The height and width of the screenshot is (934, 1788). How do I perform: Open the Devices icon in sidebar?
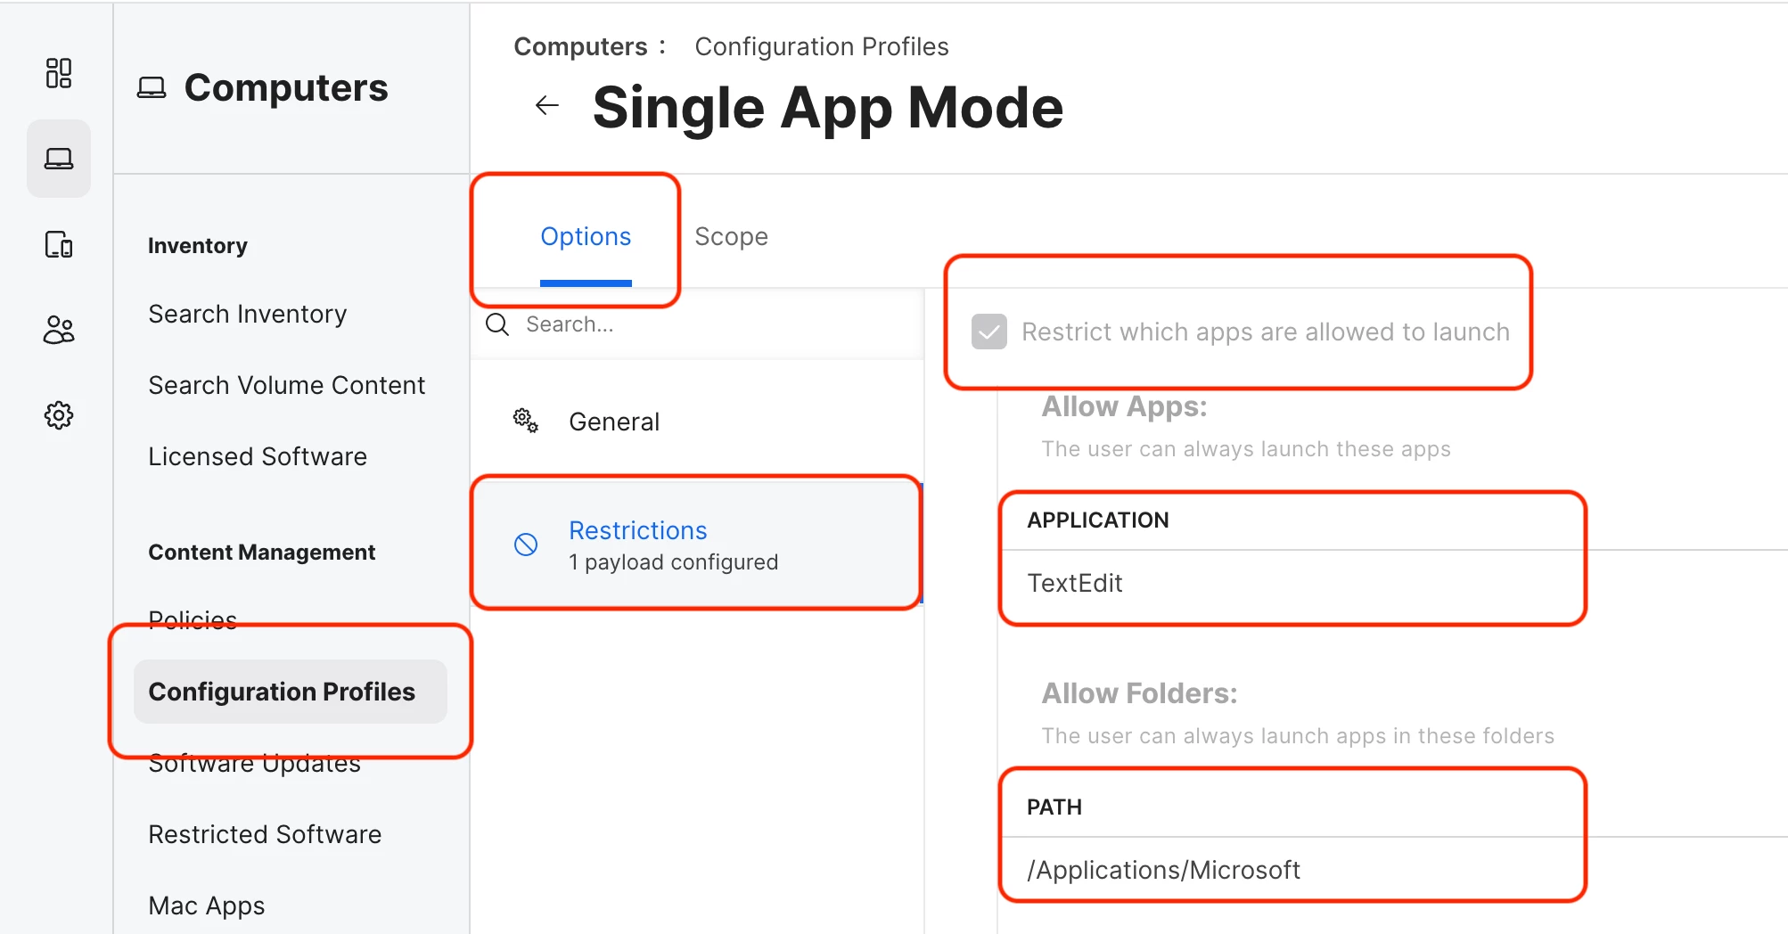(x=59, y=244)
